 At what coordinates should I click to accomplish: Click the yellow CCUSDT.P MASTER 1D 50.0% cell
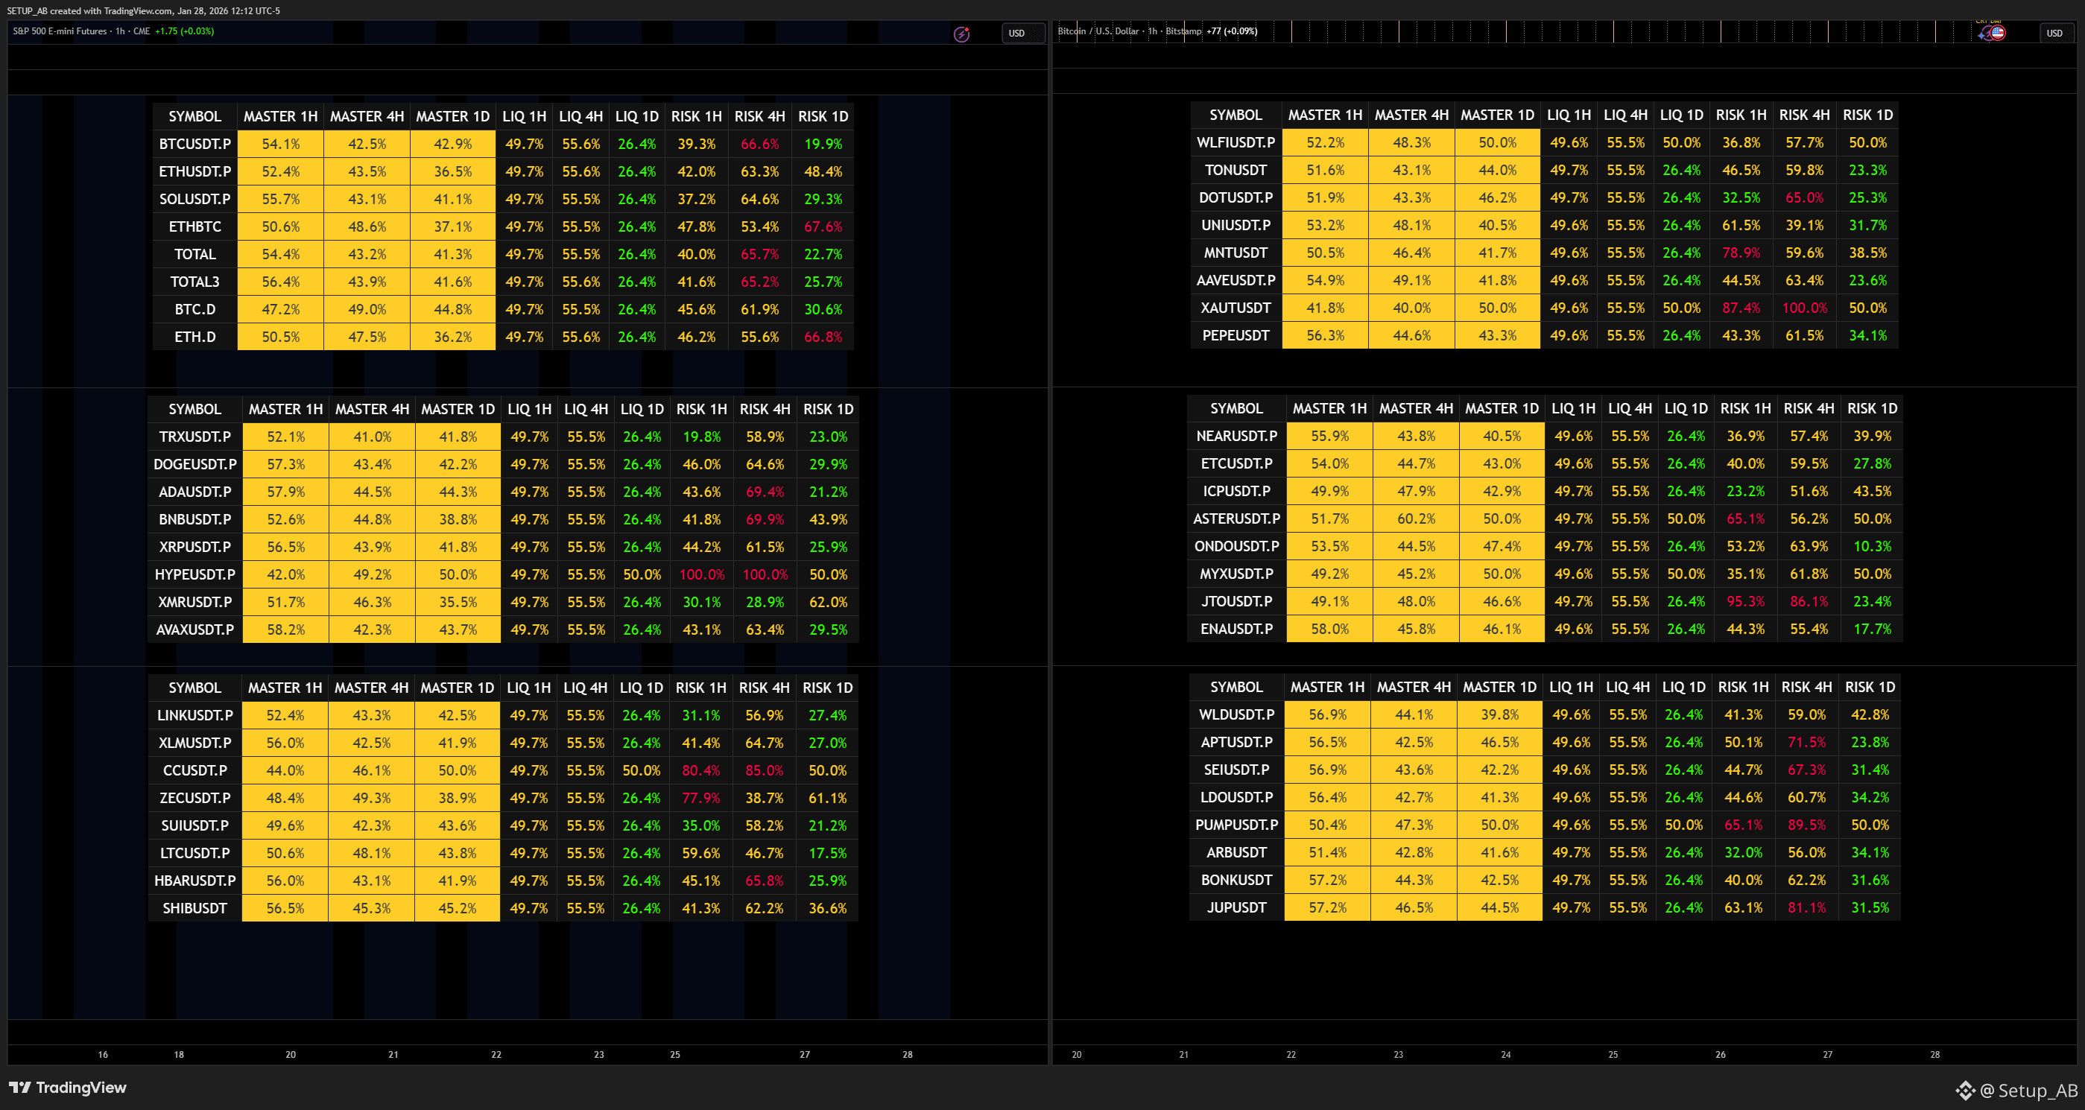458,770
